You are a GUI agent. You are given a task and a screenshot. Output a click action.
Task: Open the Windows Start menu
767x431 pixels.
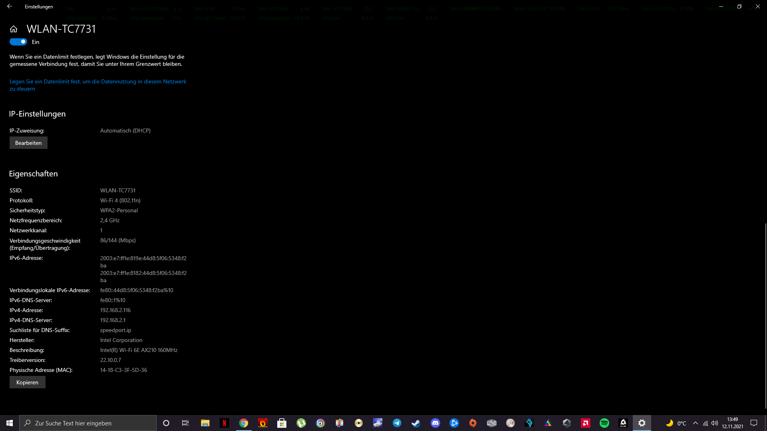pos(10,423)
